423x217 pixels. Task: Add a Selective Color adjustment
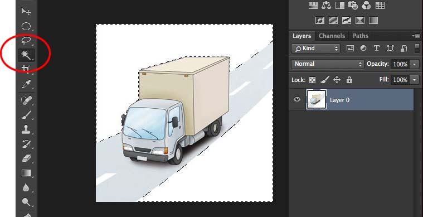point(360,21)
